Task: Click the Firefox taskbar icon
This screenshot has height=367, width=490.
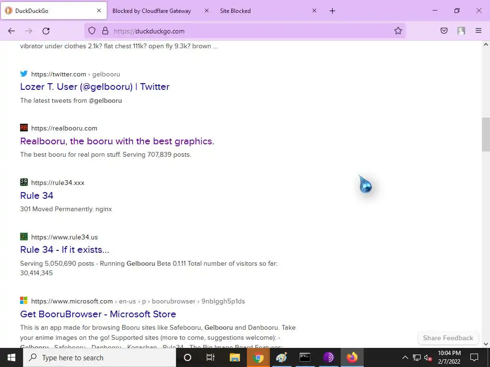Action: (x=352, y=357)
